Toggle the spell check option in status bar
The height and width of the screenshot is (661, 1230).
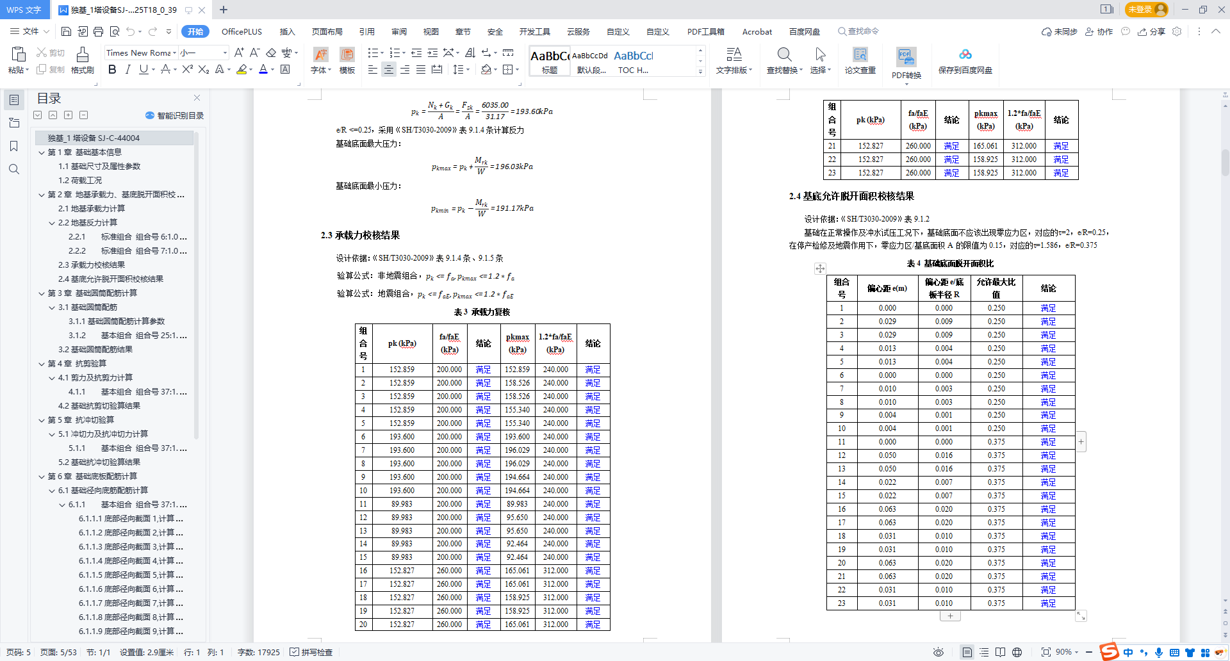tap(311, 652)
